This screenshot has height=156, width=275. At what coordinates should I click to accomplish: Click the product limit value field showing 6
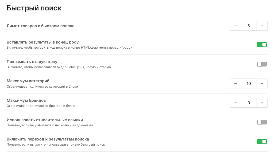249,26
